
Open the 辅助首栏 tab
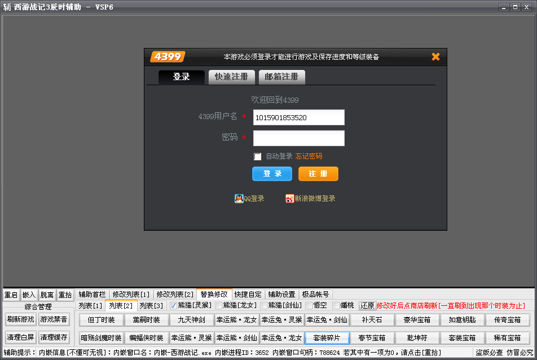92,294
